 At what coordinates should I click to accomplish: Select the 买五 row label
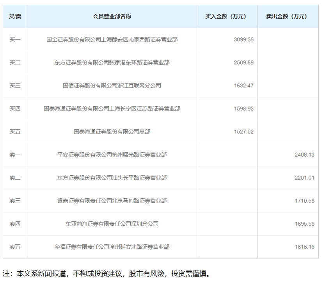coord(15,132)
